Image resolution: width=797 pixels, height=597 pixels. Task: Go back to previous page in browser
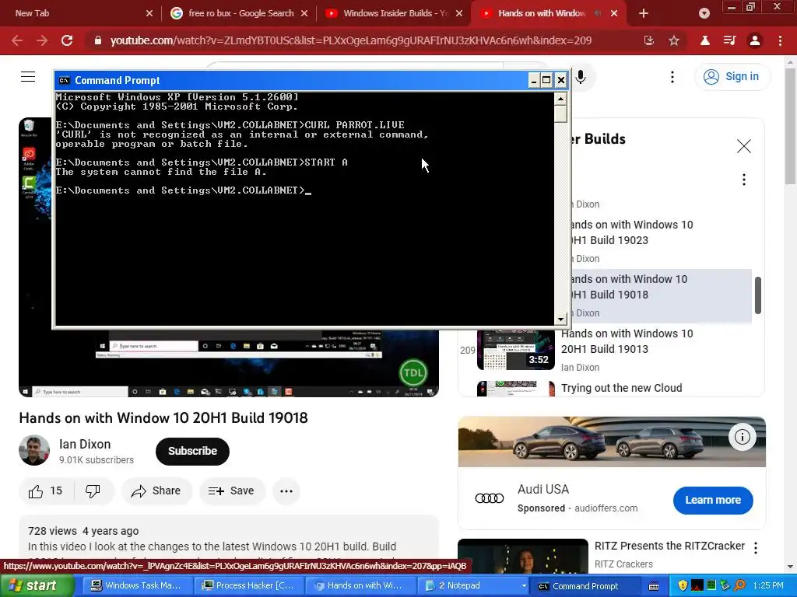pyautogui.click(x=17, y=40)
